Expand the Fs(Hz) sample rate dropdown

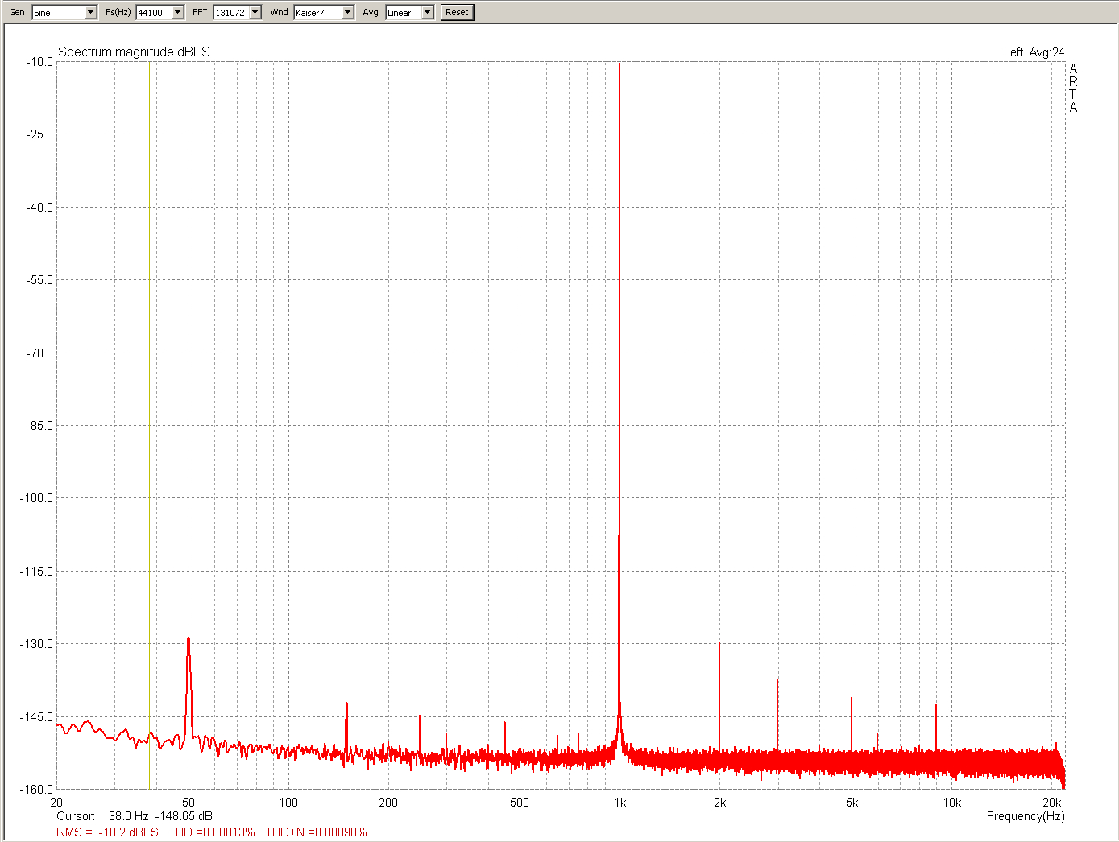click(178, 13)
